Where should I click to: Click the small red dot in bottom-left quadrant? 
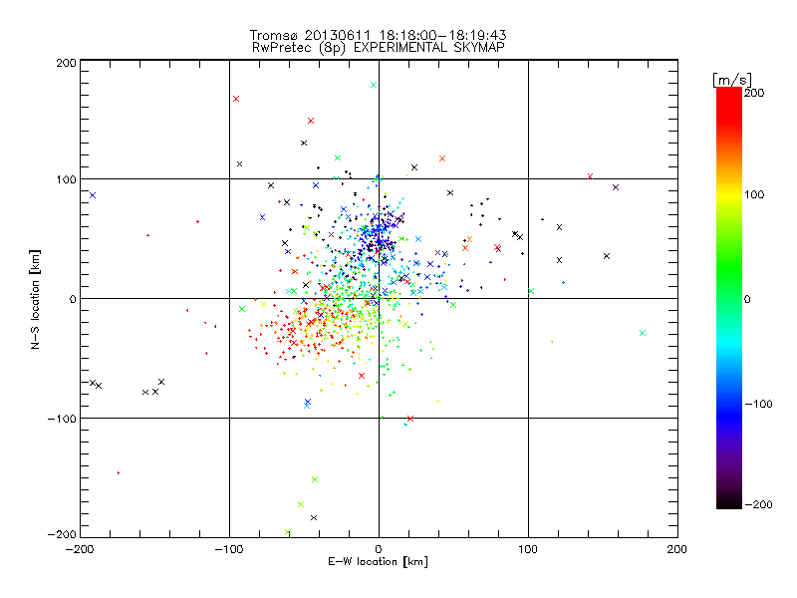119,472
